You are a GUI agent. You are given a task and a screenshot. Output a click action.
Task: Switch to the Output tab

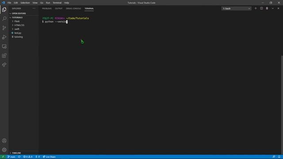tap(59, 8)
